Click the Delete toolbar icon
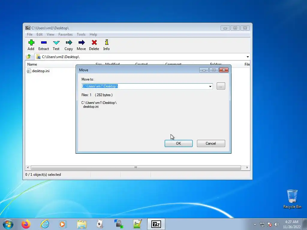The height and width of the screenshot is (230, 307). point(94,45)
